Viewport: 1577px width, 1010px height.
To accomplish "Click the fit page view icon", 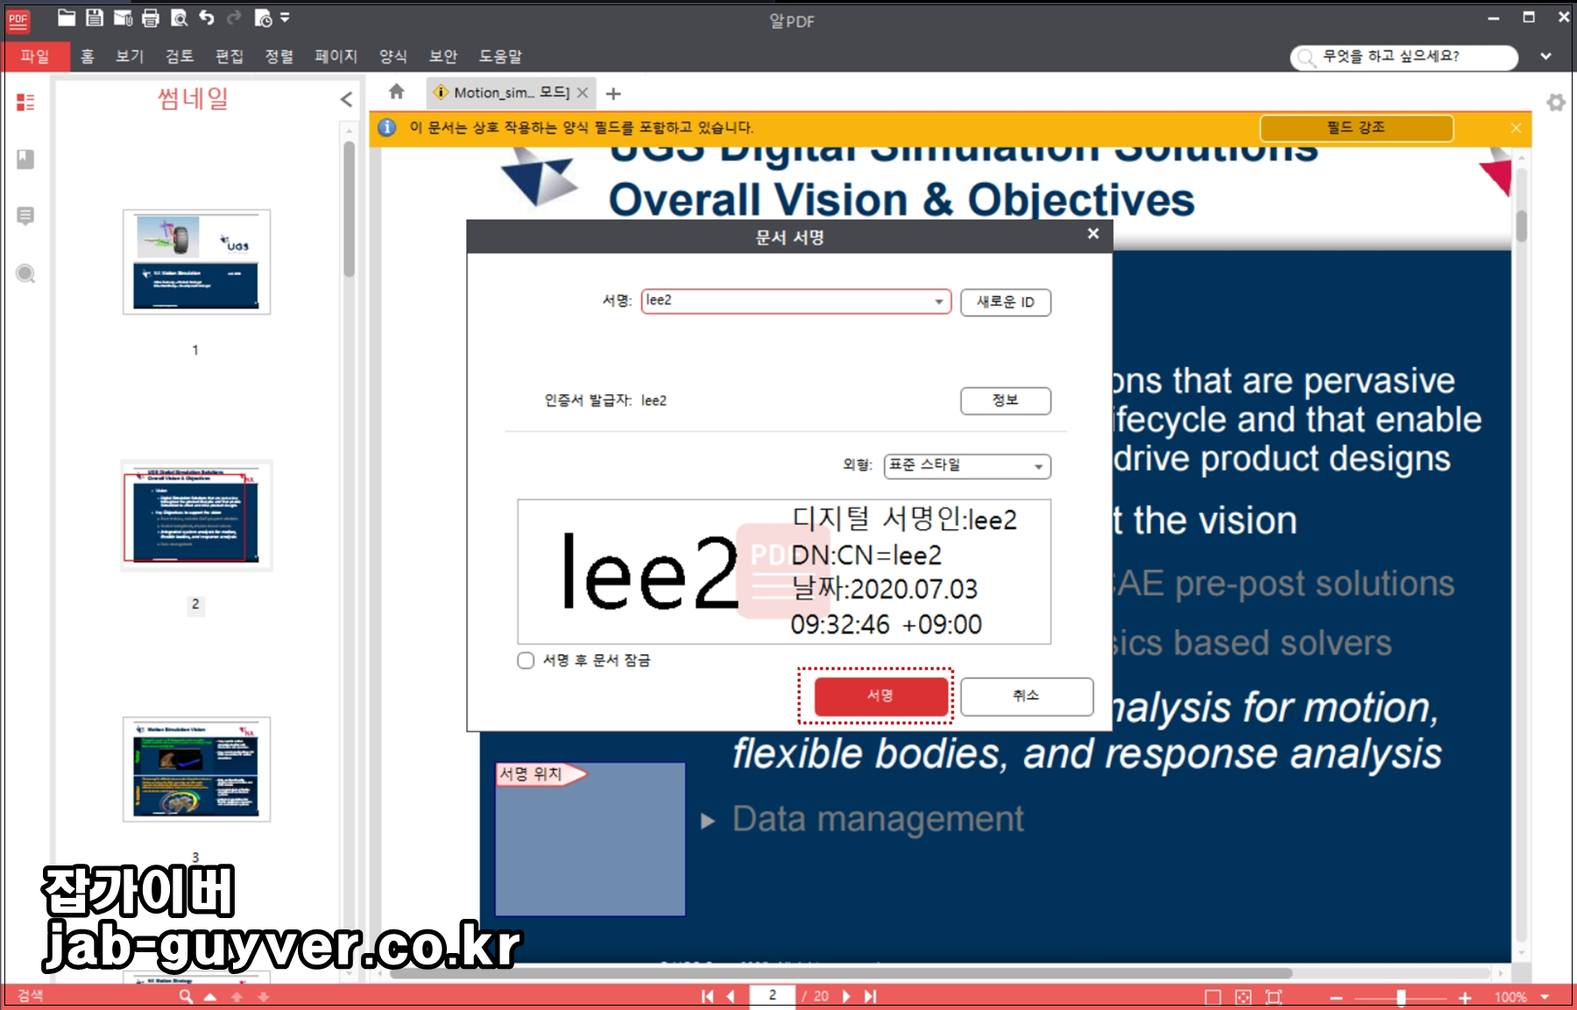I will point(1243,997).
